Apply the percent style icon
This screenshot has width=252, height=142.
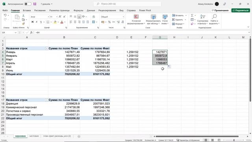(x=109, y=22)
